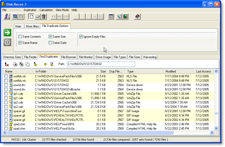
Task: Open the File Finder tab
Action: click(30, 57)
